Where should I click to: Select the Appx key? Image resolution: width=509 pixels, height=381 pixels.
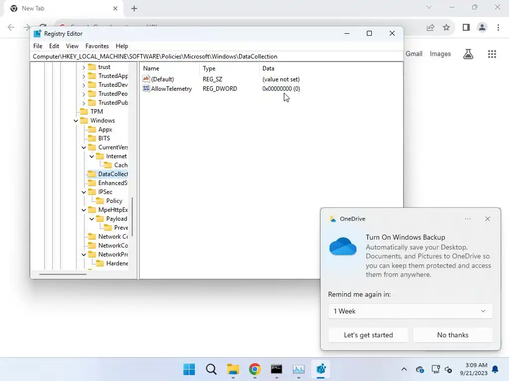pos(105,129)
